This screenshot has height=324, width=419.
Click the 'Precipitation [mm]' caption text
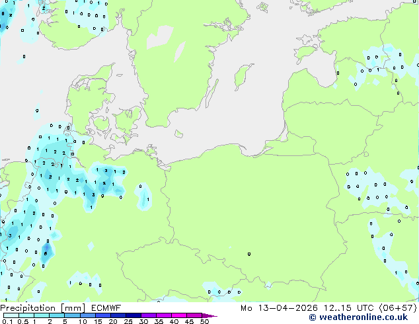point(43,308)
